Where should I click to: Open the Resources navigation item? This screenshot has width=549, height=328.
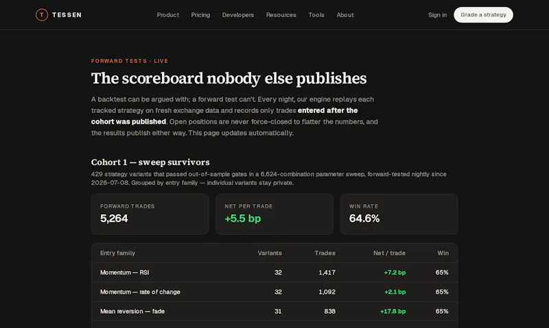(281, 15)
